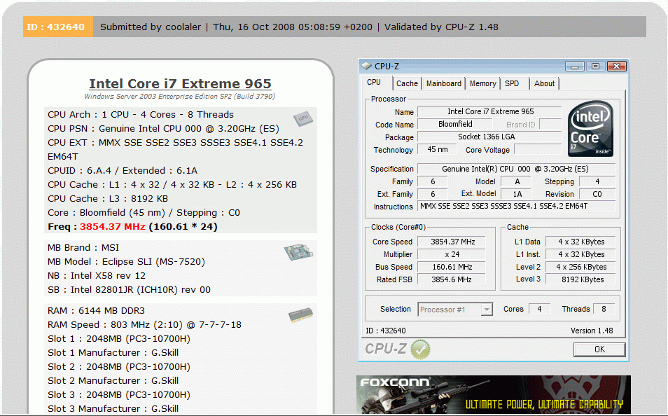Click the line 'Slot 1 Manufacturer : G.Skill'

[x=113, y=353]
